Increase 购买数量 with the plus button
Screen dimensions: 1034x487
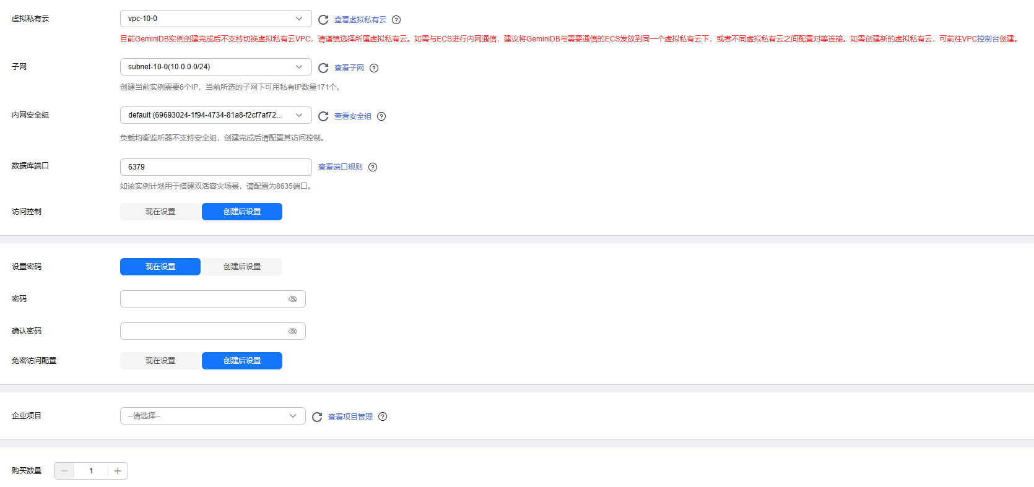[118, 471]
